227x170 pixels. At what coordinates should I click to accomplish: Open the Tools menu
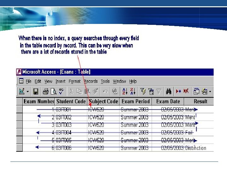[x=105, y=82]
